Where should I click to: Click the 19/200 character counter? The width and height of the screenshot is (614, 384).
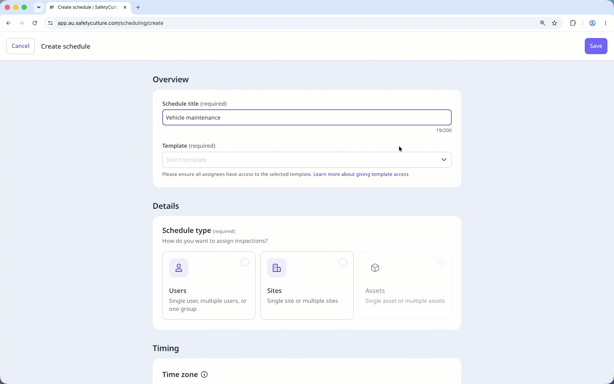(444, 131)
